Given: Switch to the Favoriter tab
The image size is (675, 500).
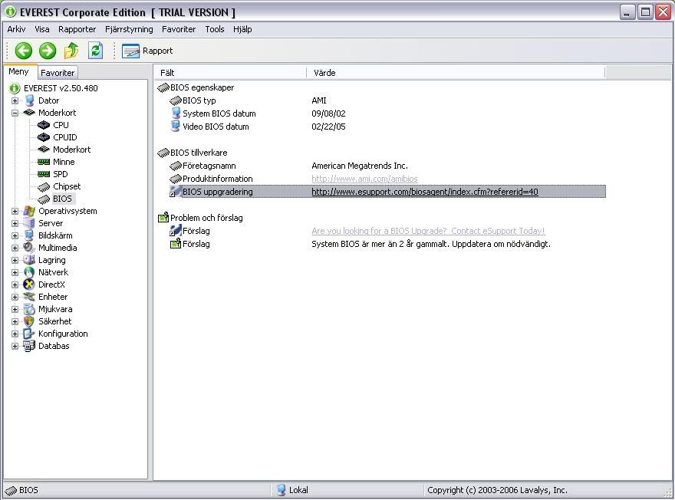Looking at the screenshot, I should click(x=58, y=73).
